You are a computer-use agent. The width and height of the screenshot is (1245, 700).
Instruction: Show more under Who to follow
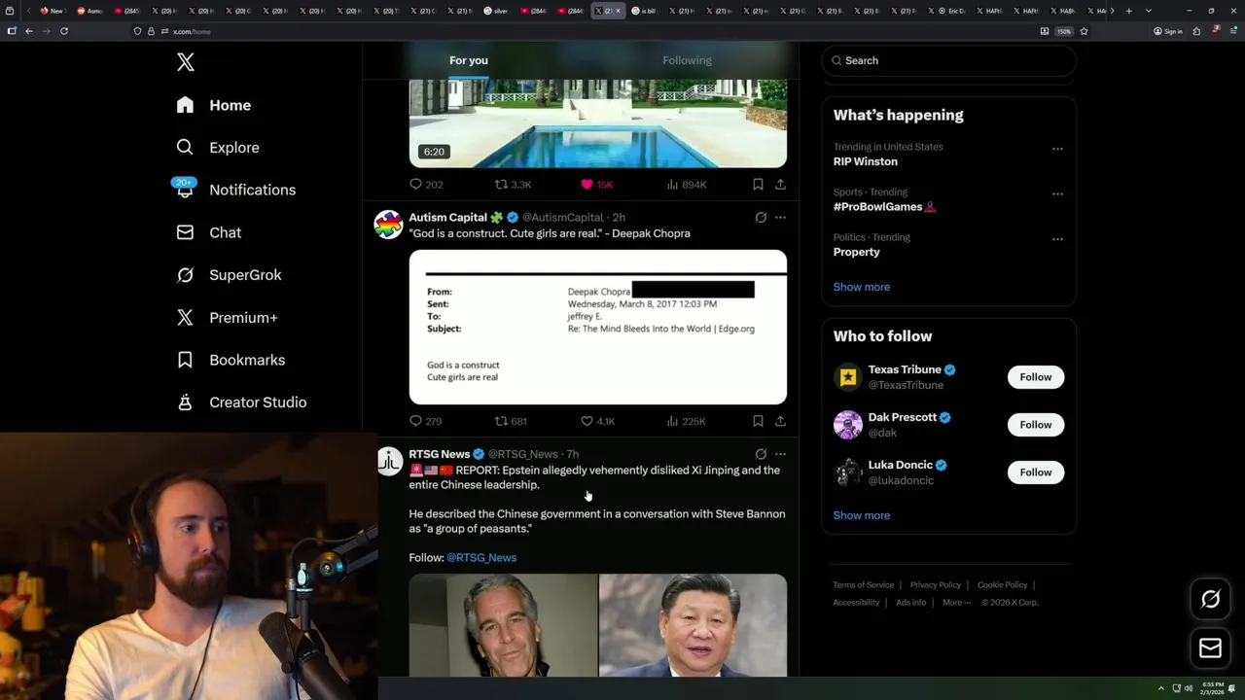[x=862, y=515]
